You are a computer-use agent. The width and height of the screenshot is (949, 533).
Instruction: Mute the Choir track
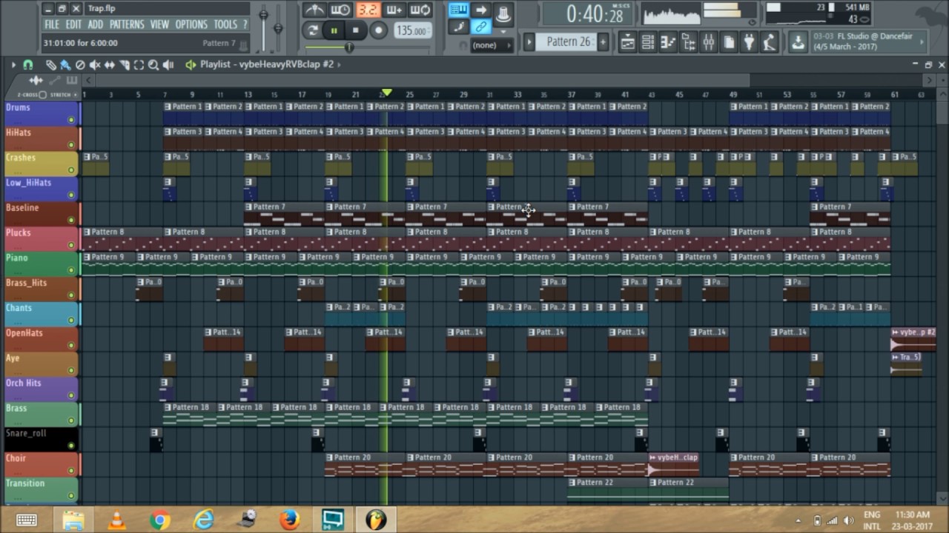click(71, 470)
